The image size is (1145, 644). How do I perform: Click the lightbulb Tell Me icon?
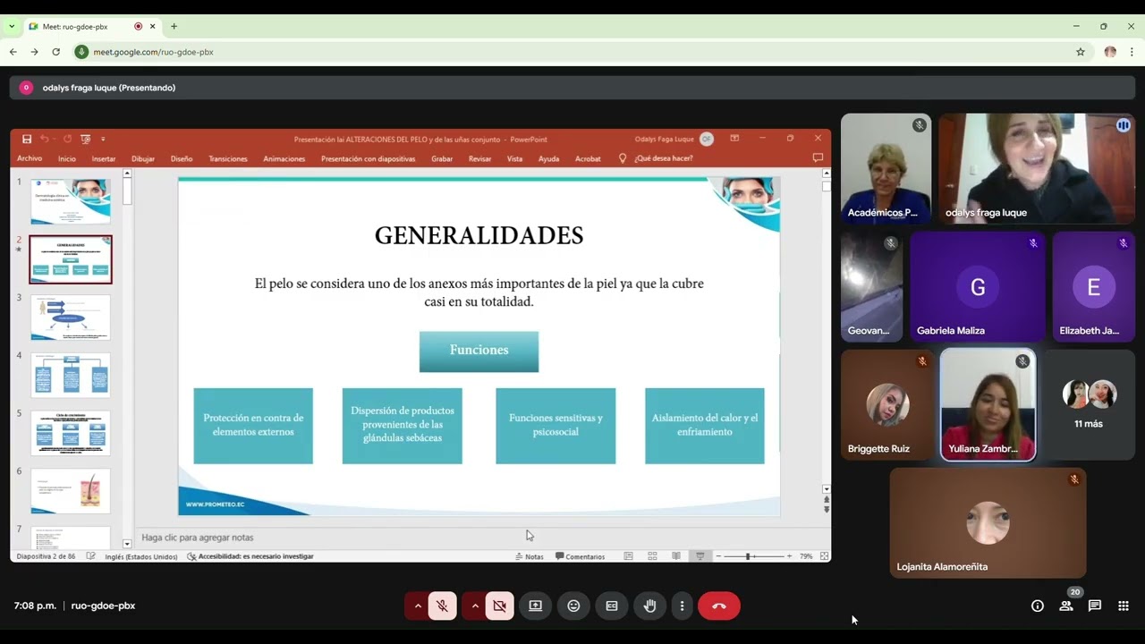coord(623,158)
